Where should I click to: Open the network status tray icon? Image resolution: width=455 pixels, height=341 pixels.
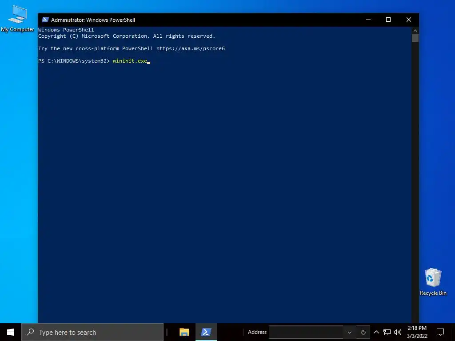click(387, 332)
